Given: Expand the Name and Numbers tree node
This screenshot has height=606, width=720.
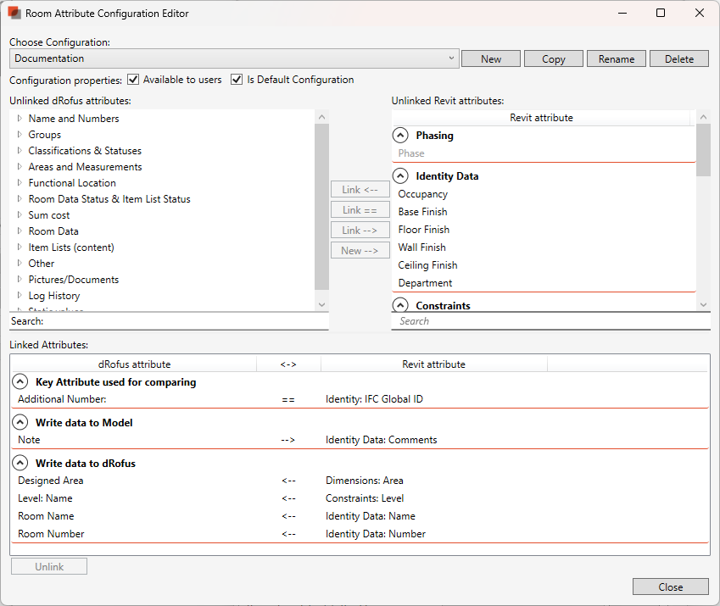Looking at the screenshot, I should point(20,119).
